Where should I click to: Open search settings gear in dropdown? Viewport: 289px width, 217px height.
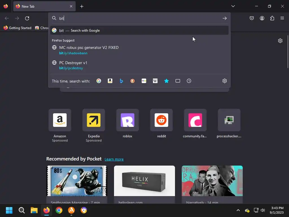pyautogui.click(x=224, y=81)
